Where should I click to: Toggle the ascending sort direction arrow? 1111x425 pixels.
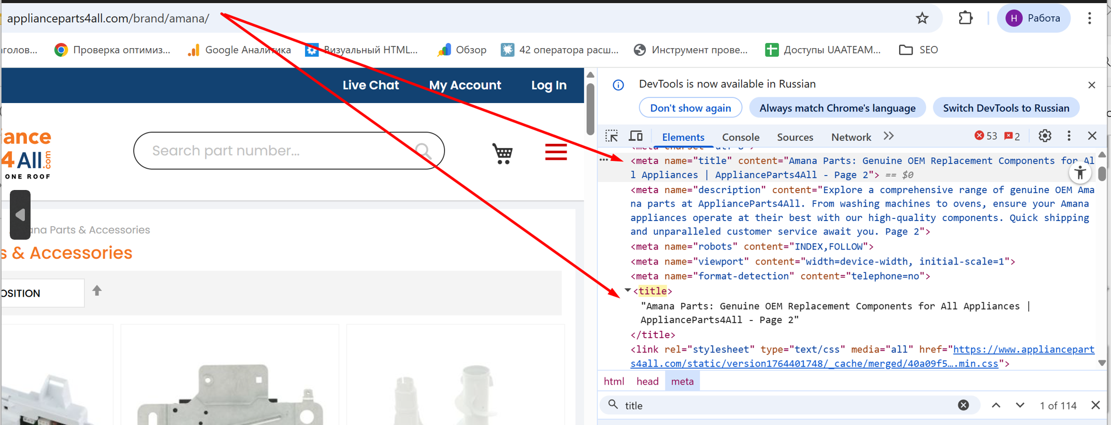97,291
